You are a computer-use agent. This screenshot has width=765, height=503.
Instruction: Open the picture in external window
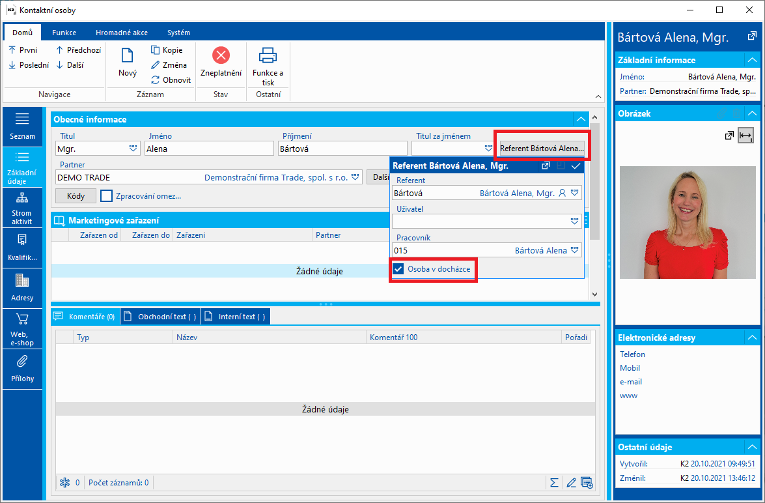tap(729, 136)
